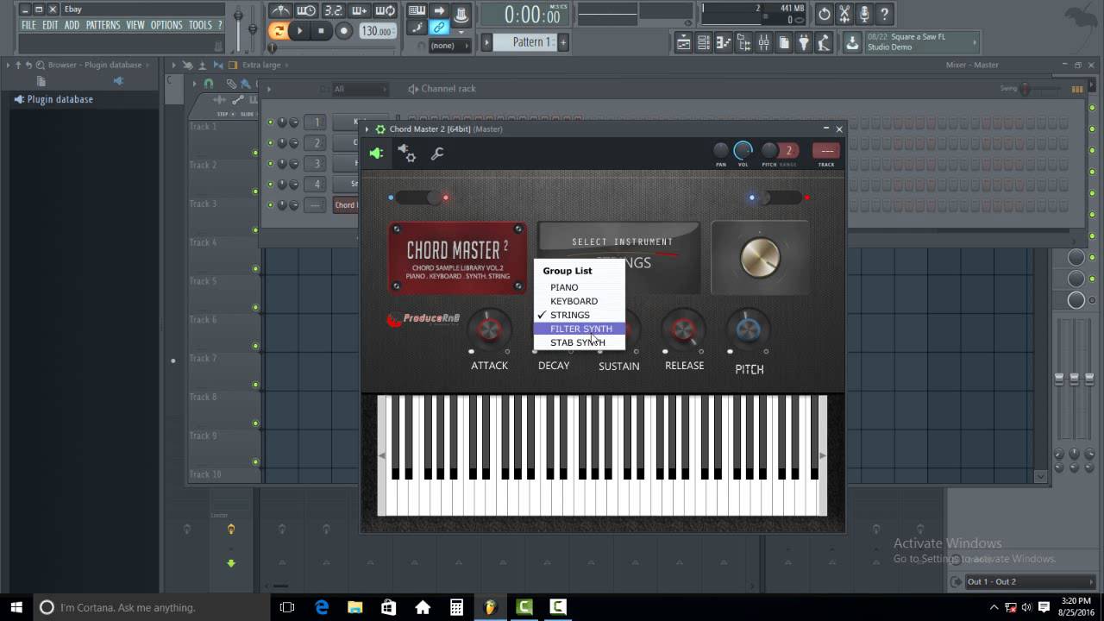This screenshot has width=1104, height=621.
Task: Toggle wait for input before recording
Action: tap(306, 11)
